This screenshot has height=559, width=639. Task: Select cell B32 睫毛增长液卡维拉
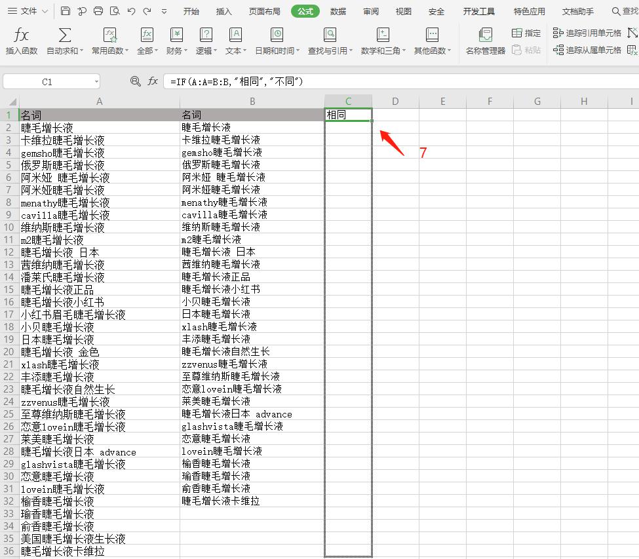coord(252,501)
